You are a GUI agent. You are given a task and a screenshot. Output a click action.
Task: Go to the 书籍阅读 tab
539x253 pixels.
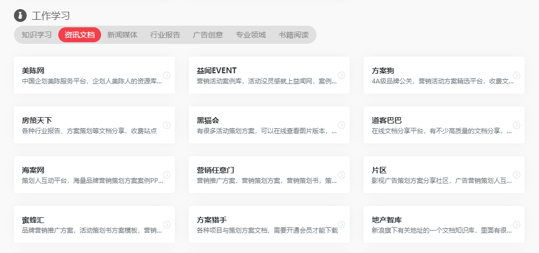(294, 35)
